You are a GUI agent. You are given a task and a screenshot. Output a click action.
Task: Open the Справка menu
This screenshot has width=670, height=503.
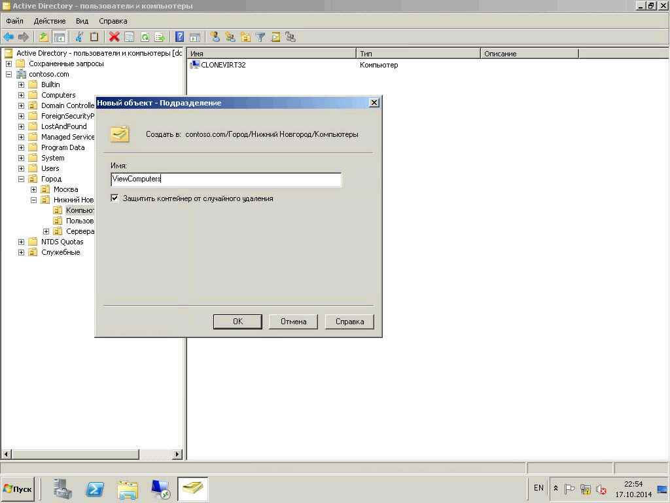(113, 21)
